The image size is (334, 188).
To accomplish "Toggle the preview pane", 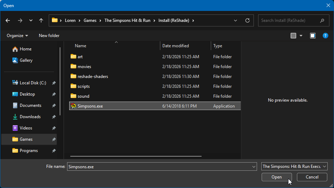I will (313, 36).
